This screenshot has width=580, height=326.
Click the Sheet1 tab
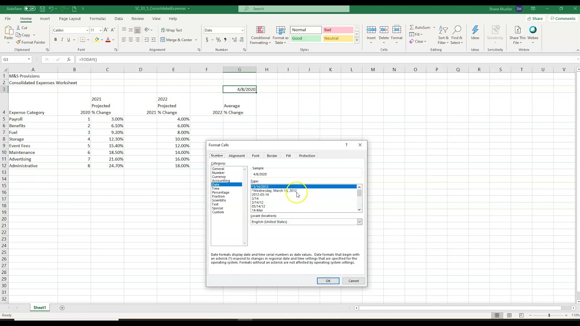39,308
